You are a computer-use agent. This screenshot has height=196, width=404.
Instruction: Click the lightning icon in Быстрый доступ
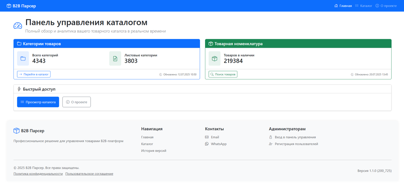(x=19, y=89)
